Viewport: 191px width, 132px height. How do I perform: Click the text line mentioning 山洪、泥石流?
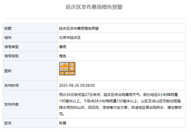pos(120,108)
